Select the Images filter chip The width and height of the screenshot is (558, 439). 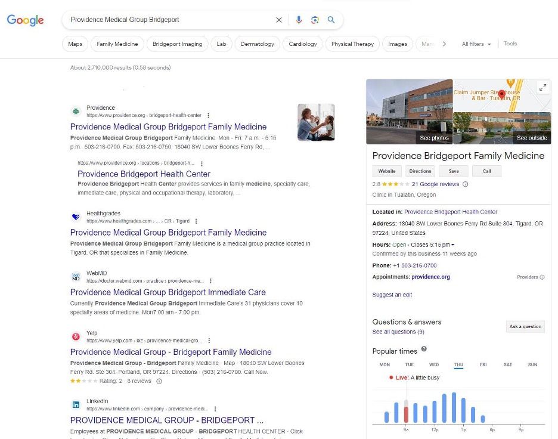pos(398,44)
